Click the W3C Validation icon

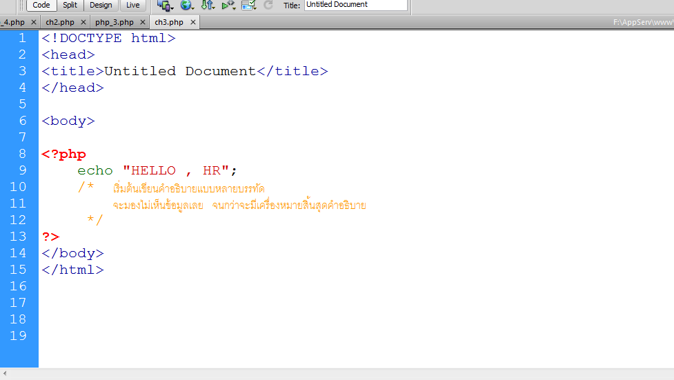(228, 5)
